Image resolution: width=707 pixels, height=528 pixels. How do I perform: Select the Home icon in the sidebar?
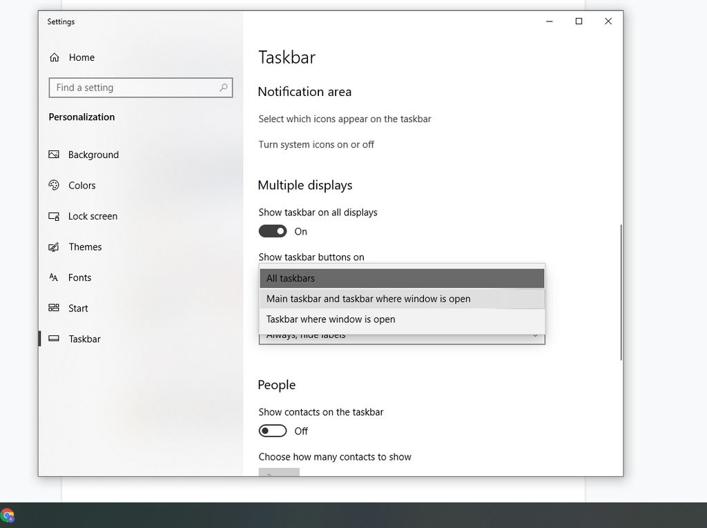click(x=55, y=57)
